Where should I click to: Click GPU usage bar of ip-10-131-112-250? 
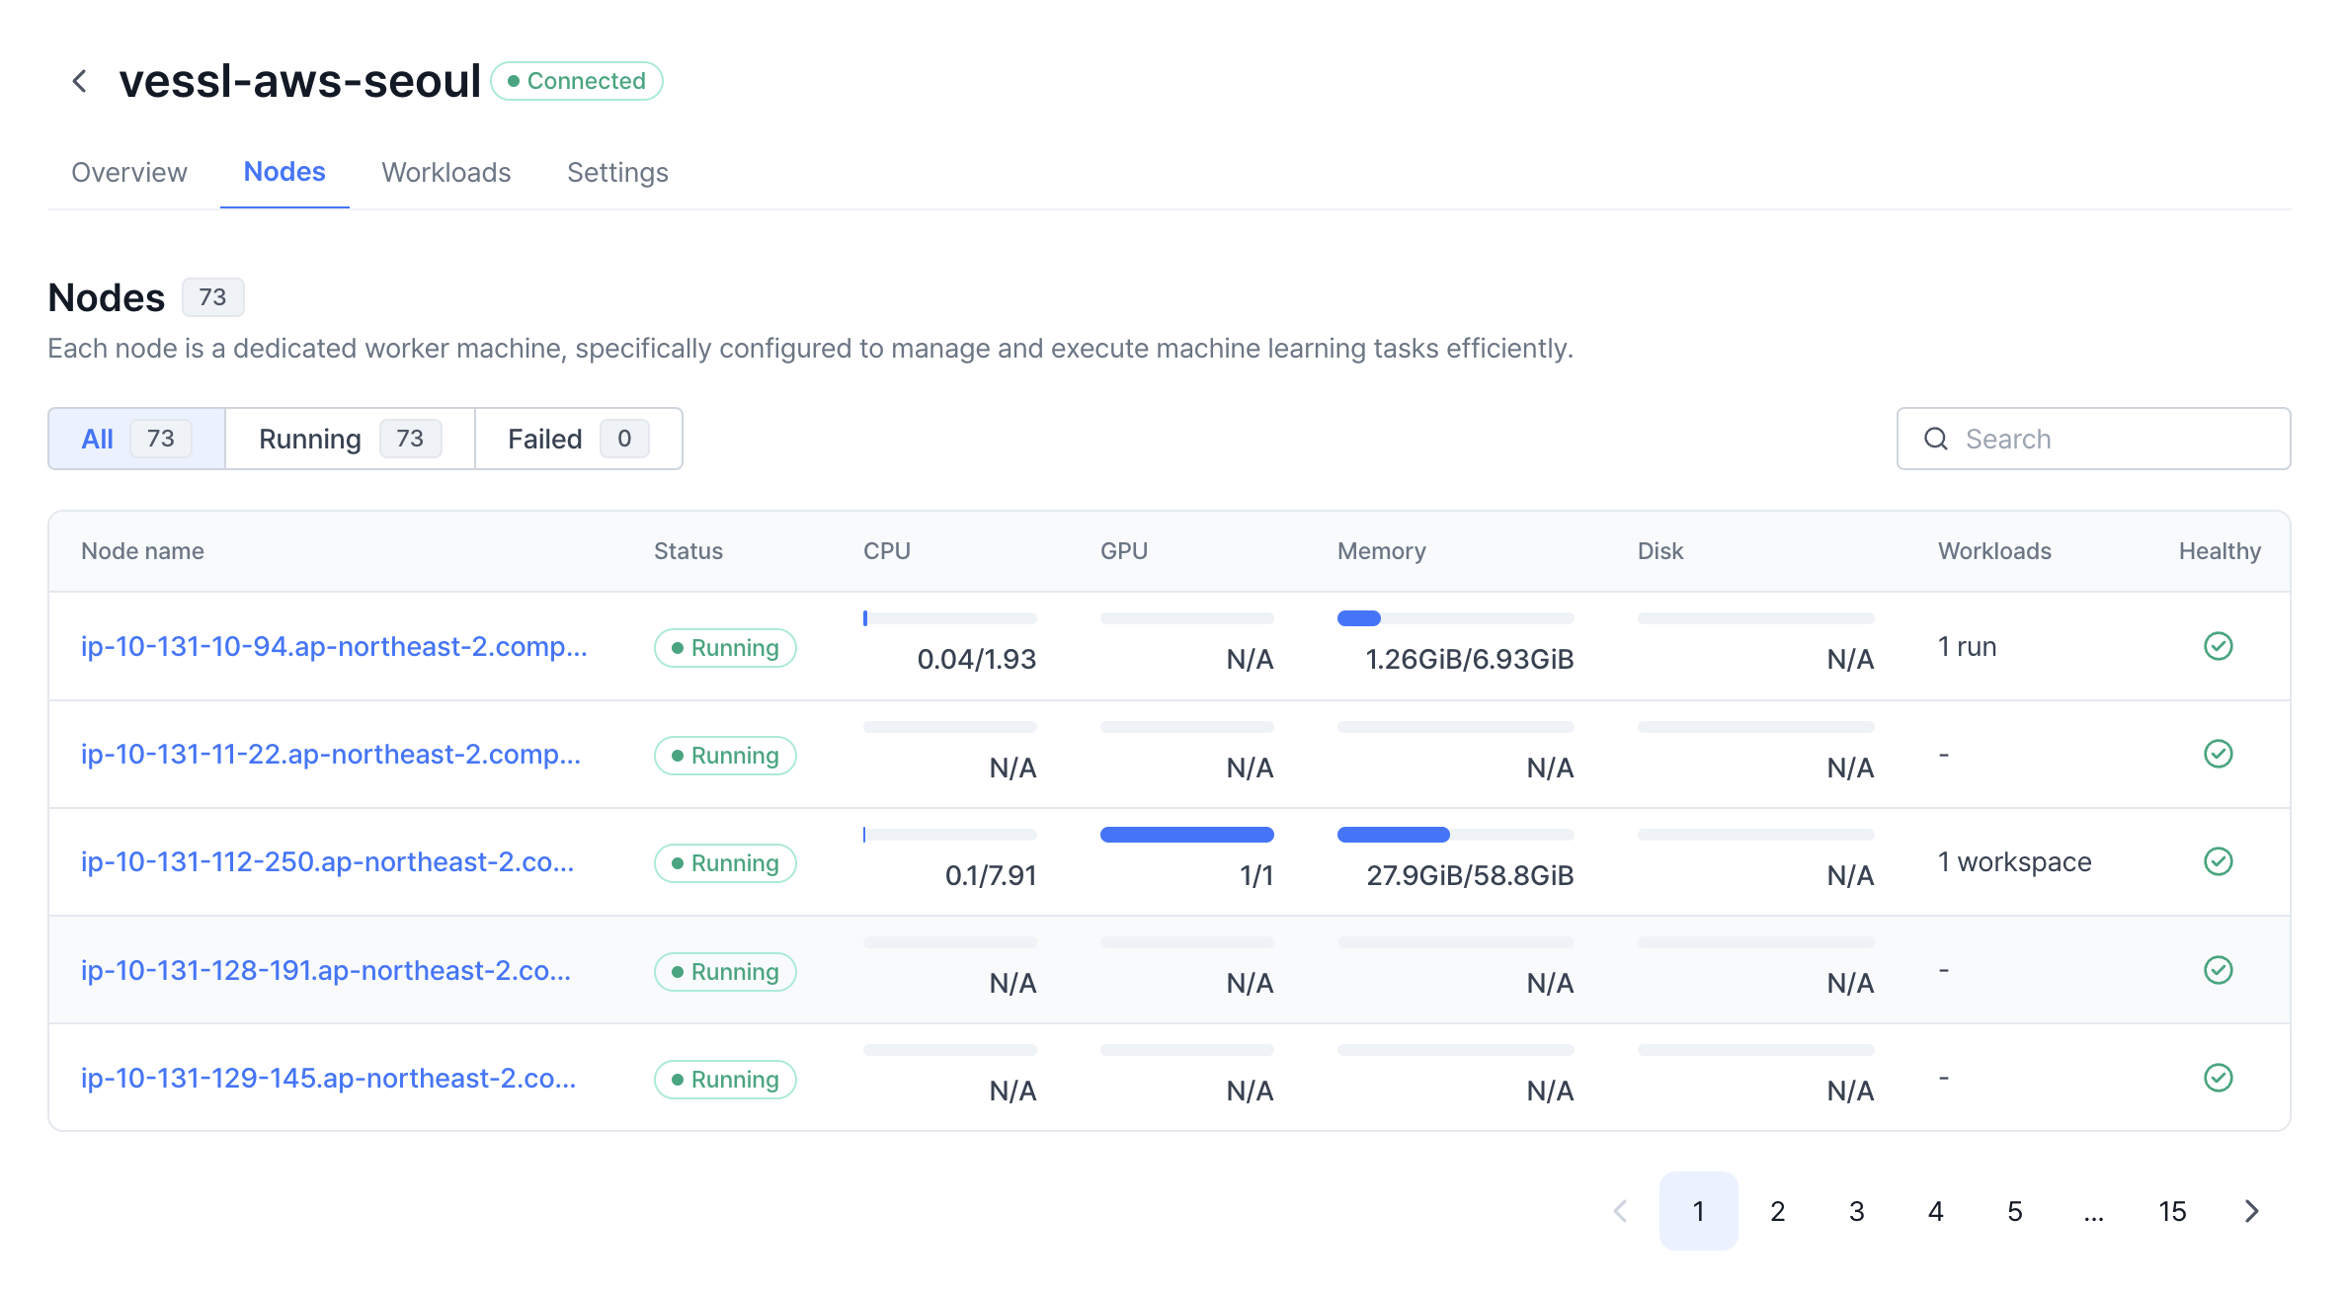(1186, 835)
